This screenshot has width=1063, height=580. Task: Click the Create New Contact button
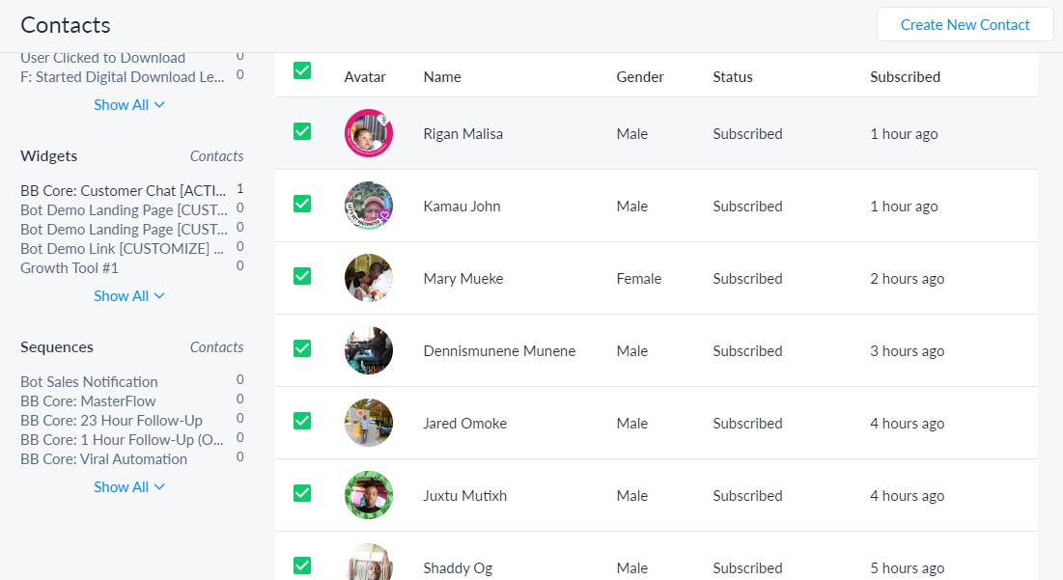point(964,24)
